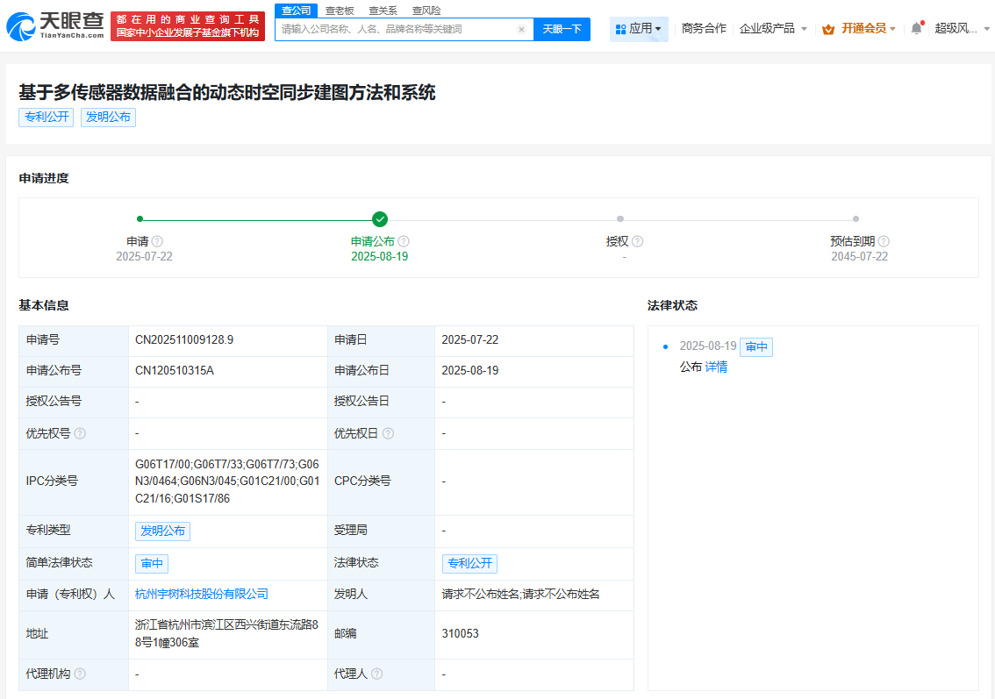Click the 申请 start dot on progress timeline
Viewport: 995px width, 699px height.
pyautogui.click(x=140, y=219)
